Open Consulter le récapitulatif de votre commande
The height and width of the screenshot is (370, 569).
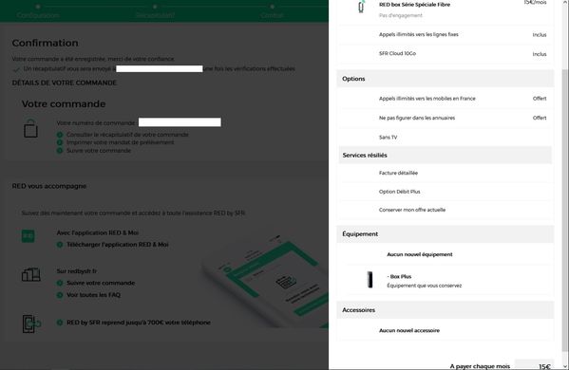pyautogui.click(x=127, y=135)
